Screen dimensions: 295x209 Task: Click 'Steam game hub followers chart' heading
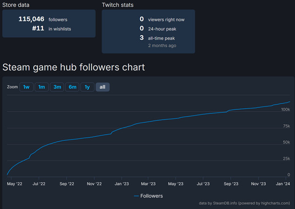73,67
